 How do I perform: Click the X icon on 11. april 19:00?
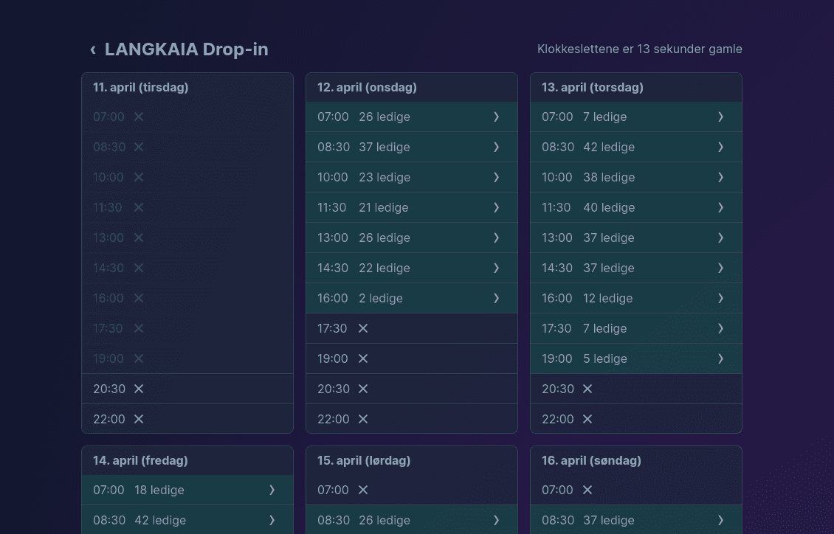[139, 359]
